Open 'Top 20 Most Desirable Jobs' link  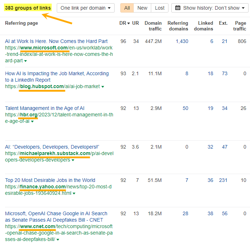pyautogui.click(x=50, y=180)
